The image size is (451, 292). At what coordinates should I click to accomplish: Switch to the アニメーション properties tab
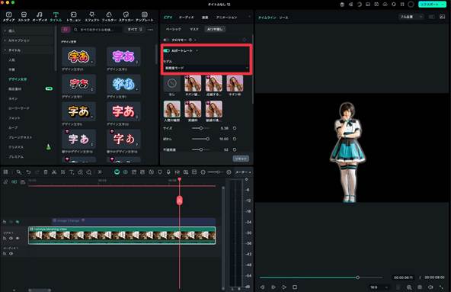pos(227,18)
